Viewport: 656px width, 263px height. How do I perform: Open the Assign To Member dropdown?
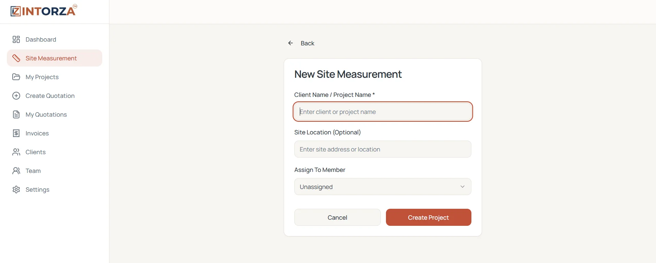(383, 187)
